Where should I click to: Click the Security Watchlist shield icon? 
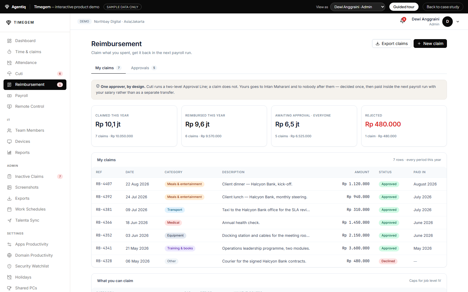[x=9, y=266]
